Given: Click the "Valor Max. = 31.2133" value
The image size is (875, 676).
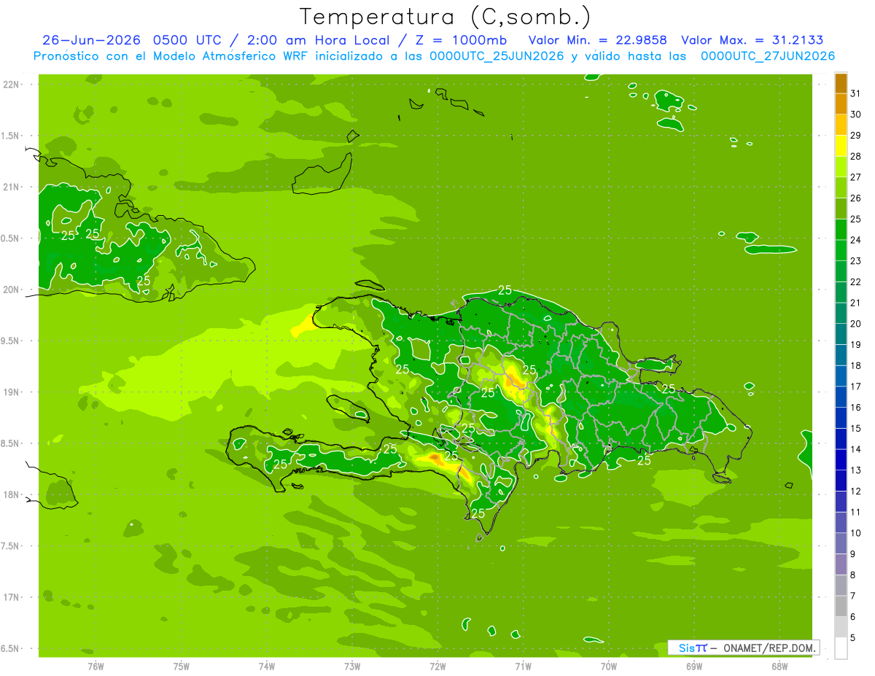Looking at the screenshot, I should pos(752,40).
